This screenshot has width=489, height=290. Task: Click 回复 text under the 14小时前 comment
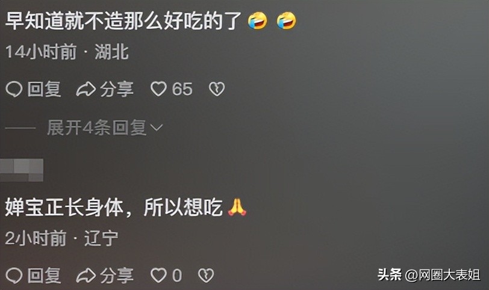pos(44,90)
